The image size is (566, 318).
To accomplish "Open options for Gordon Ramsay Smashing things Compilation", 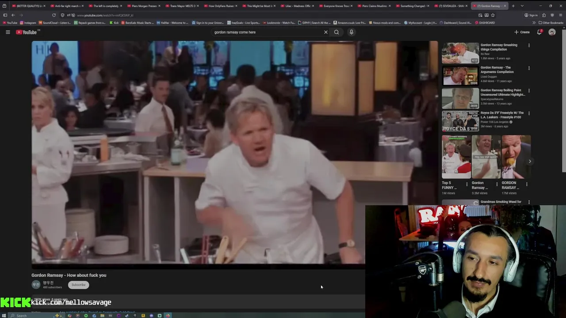I will (529, 45).
